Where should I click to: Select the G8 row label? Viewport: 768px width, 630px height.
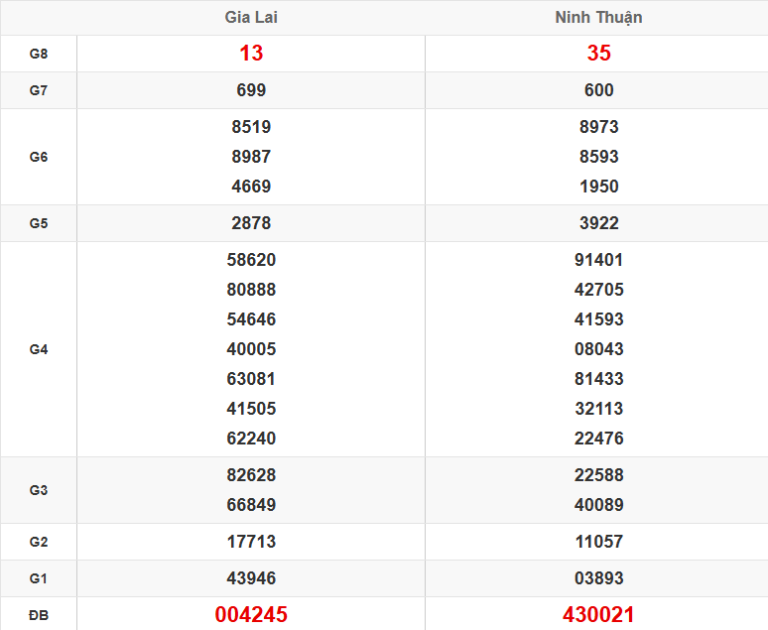[x=39, y=54]
